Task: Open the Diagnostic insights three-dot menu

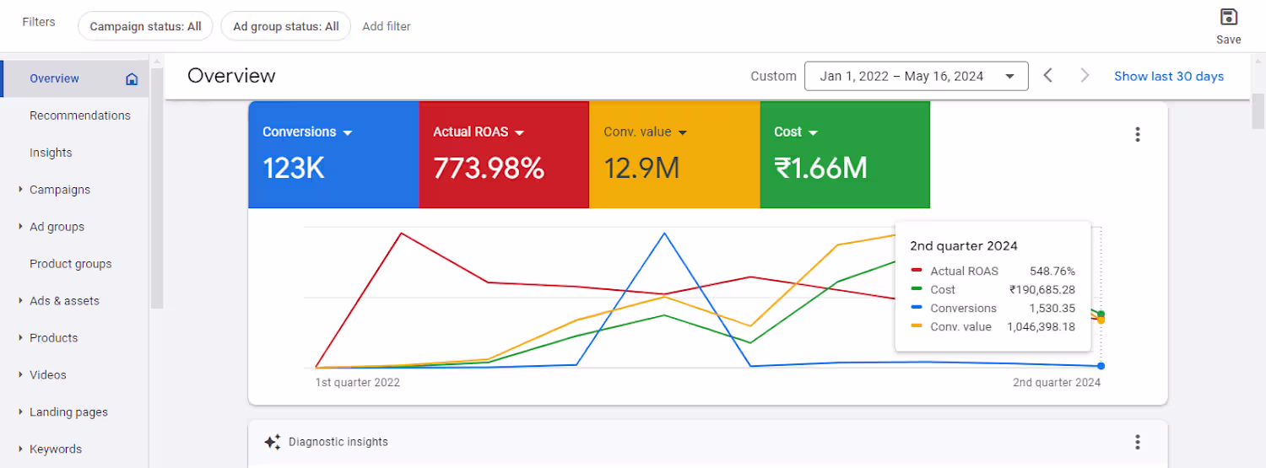Action: (x=1138, y=442)
